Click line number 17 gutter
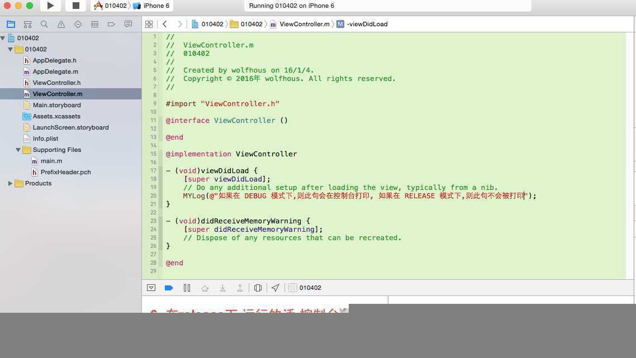This screenshot has width=636, height=358. pos(153,171)
